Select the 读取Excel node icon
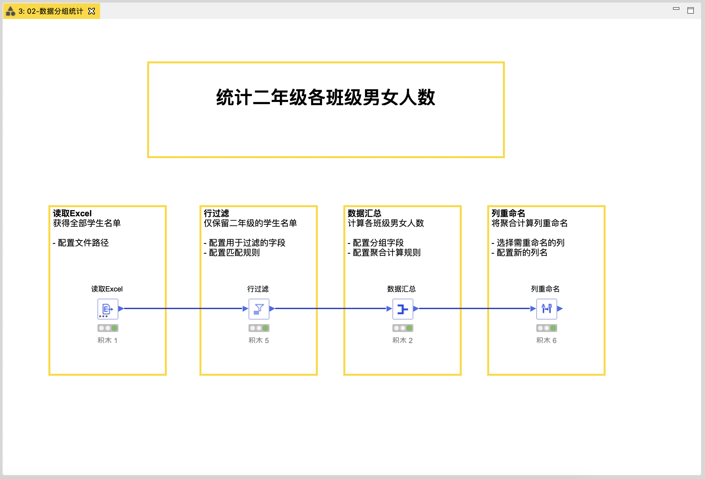 click(x=108, y=308)
